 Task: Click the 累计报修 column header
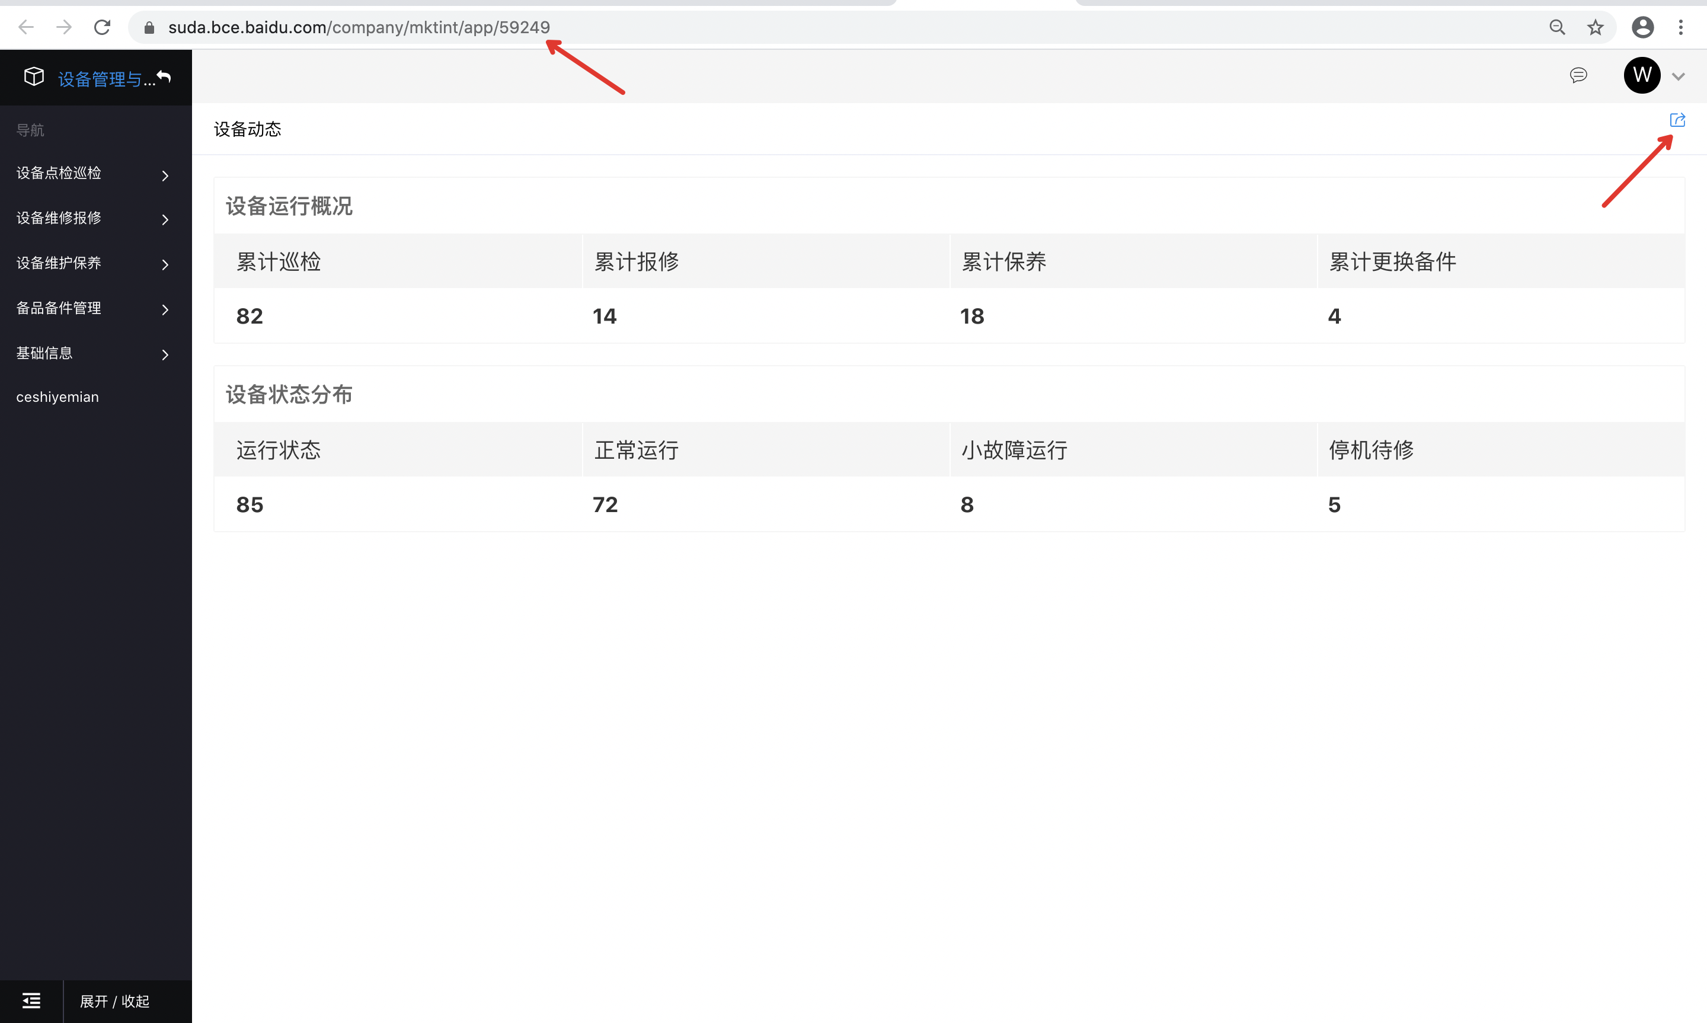pyautogui.click(x=636, y=261)
